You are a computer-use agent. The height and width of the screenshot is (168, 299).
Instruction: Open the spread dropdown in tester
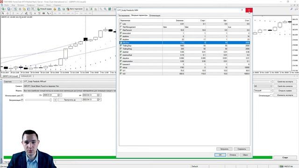click(x=263, y=91)
